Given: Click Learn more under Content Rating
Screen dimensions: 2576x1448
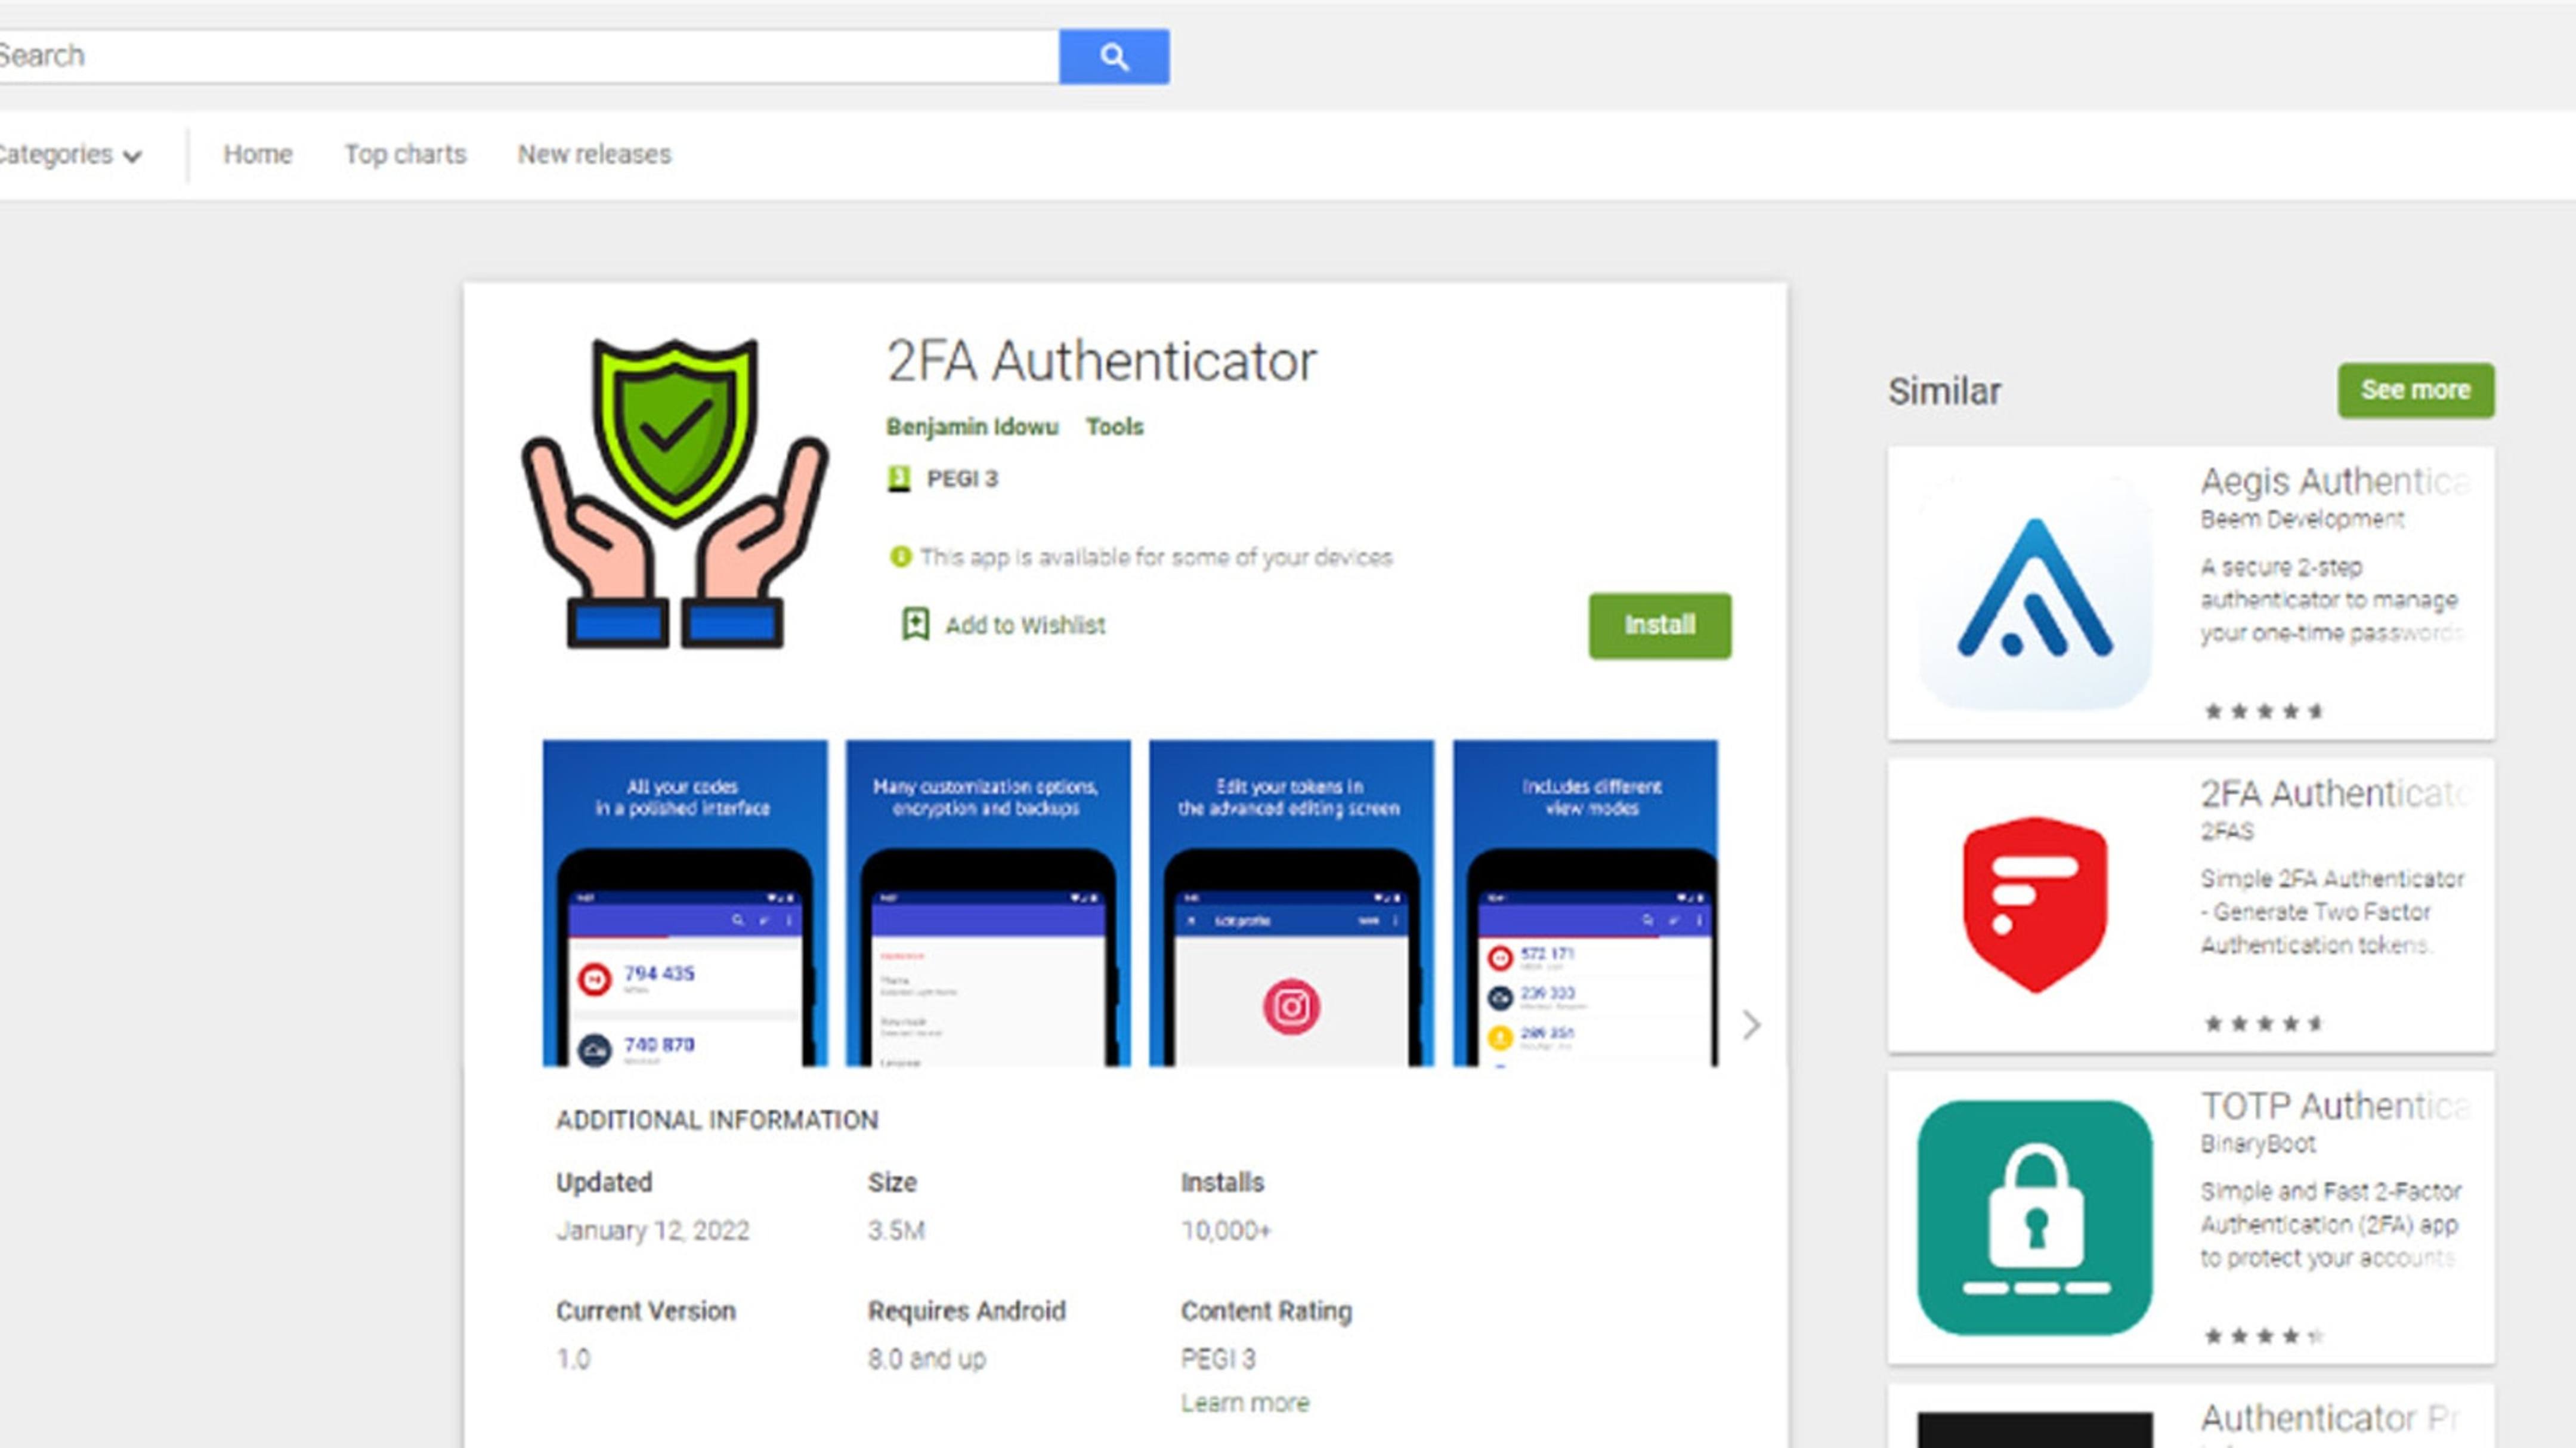Looking at the screenshot, I should (1244, 1402).
